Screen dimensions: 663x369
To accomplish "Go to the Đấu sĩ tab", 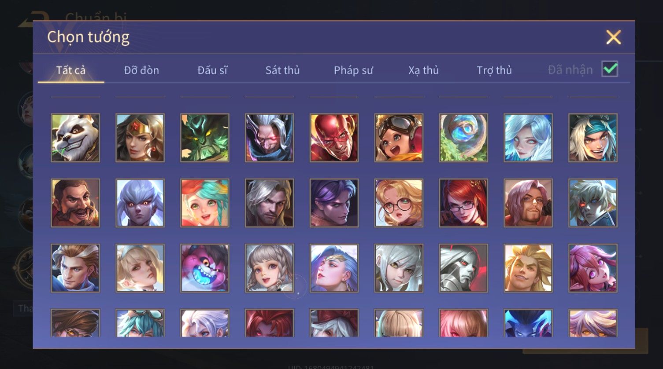I will [212, 70].
